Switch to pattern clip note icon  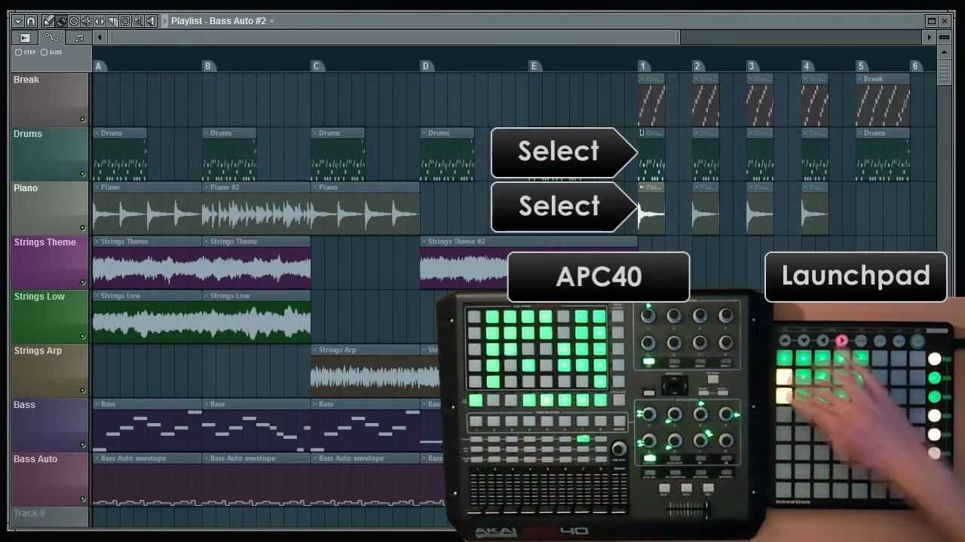79,38
